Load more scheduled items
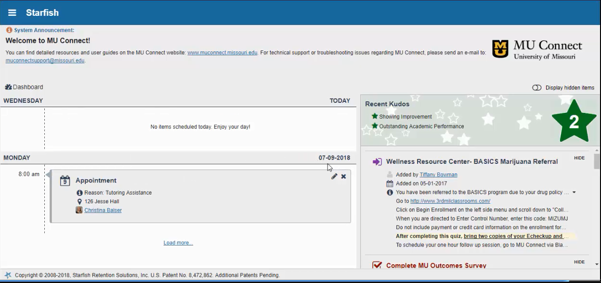The width and height of the screenshot is (601, 283). (178, 243)
